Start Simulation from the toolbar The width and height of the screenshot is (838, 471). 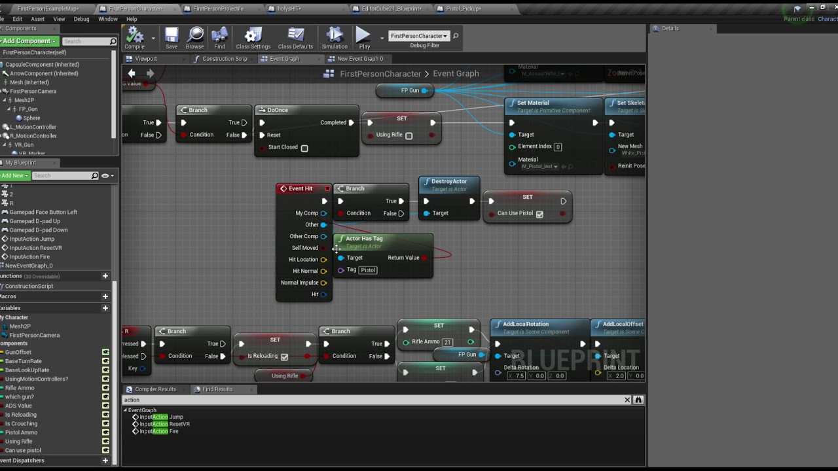pyautogui.click(x=335, y=38)
